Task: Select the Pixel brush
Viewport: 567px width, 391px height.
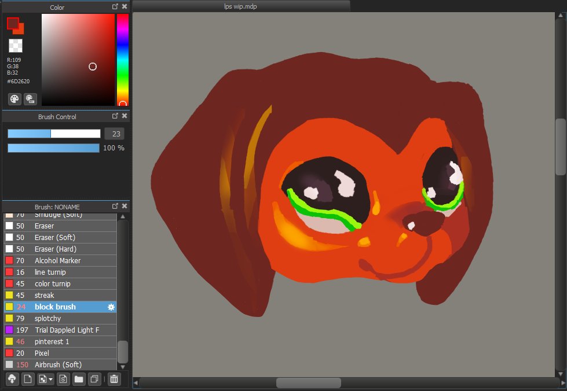Action: 60,353
